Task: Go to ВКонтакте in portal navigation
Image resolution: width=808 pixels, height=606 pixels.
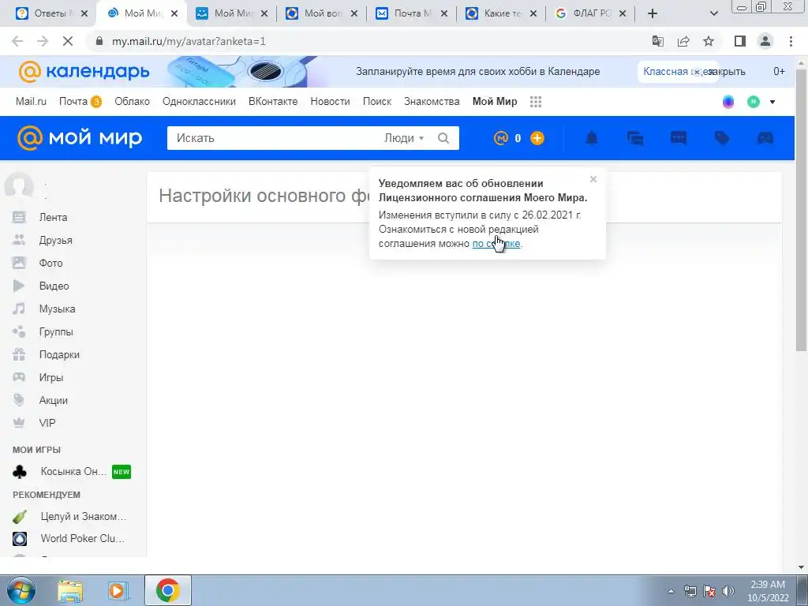Action: coord(272,102)
